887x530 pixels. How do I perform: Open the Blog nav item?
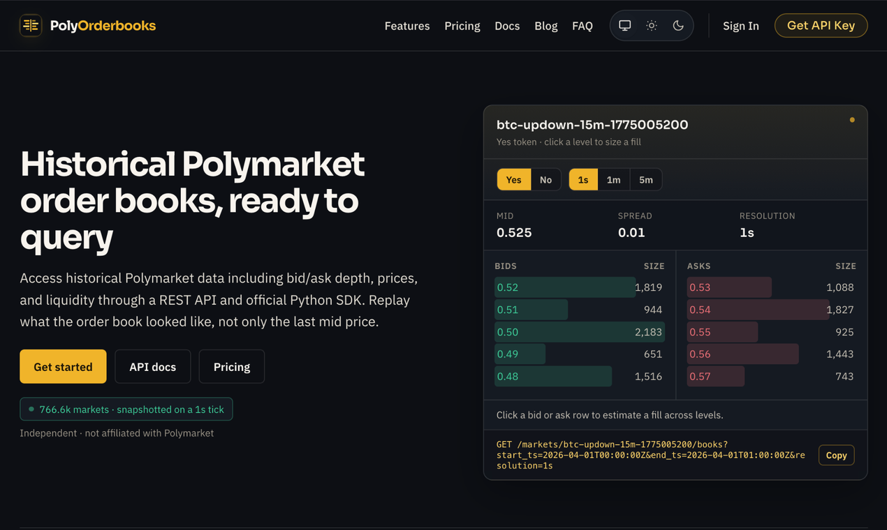546,26
